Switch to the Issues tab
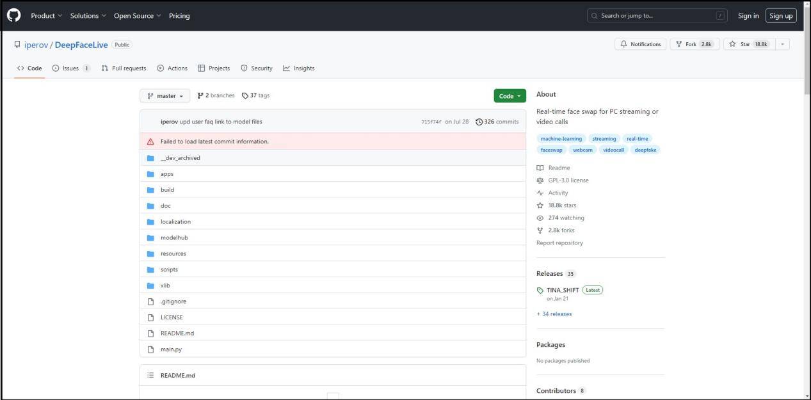Viewport: 811px width, 400px height. [x=70, y=68]
